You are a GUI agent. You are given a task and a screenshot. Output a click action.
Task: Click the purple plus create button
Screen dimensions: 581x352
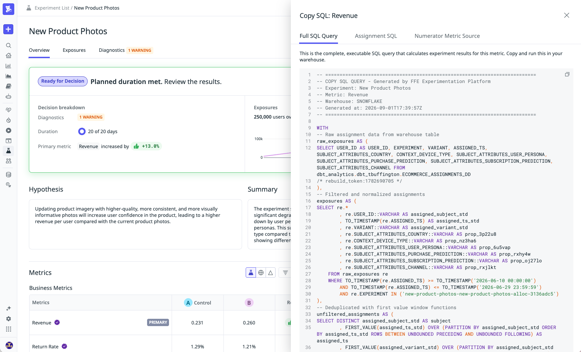[8, 29]
